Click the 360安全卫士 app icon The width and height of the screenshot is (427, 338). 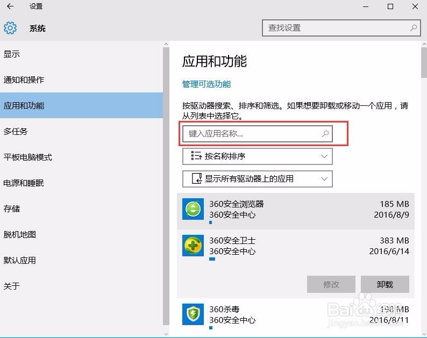[x=193, y=246]
